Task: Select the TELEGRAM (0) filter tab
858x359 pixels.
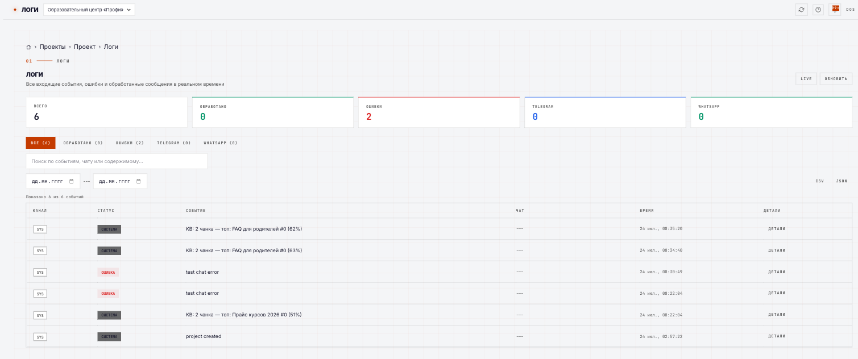Action: tap(174, 143)
